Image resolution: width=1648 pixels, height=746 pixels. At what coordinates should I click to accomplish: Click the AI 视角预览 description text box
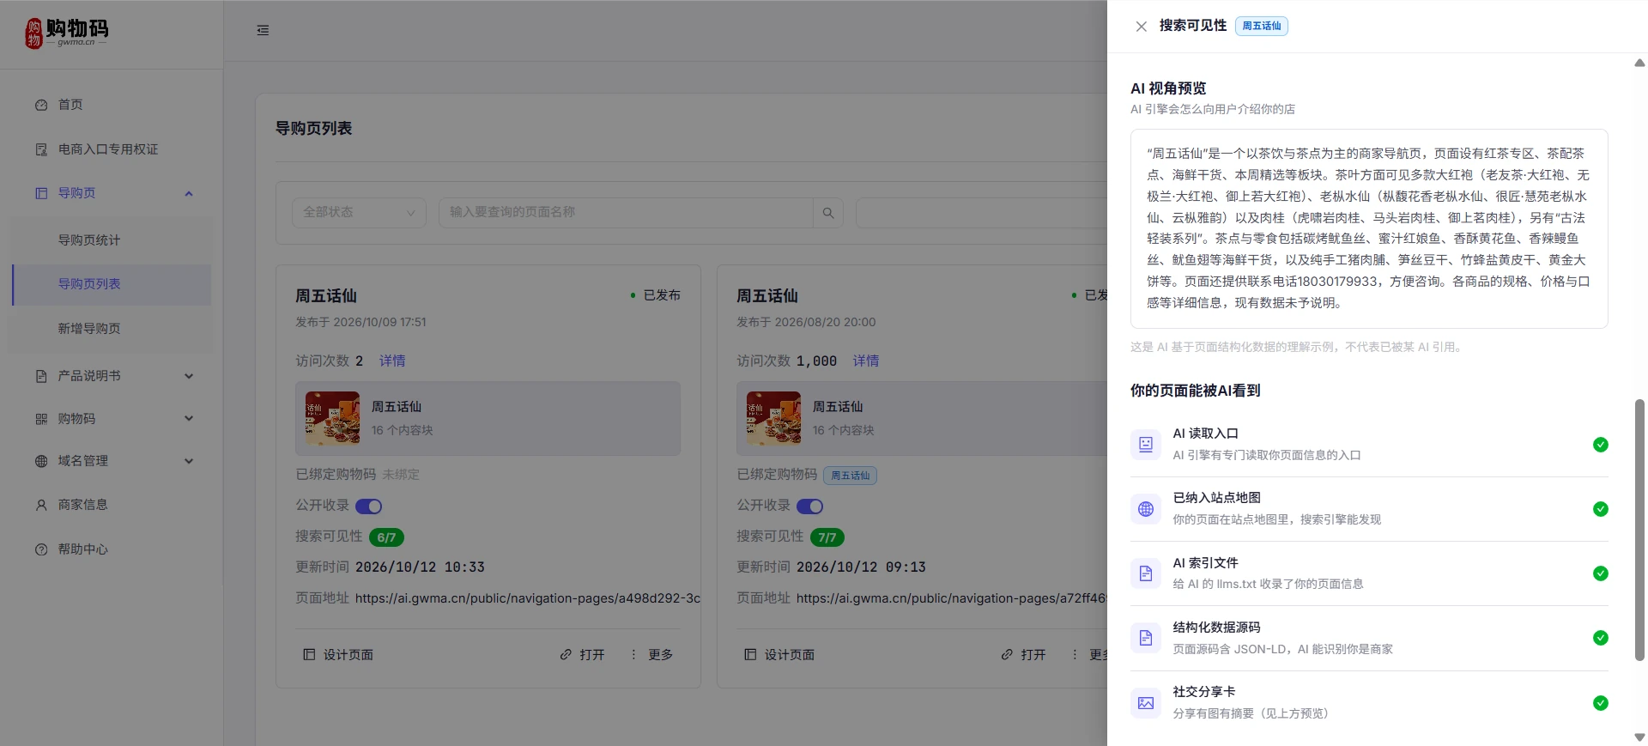click(x=1369, y=228)
